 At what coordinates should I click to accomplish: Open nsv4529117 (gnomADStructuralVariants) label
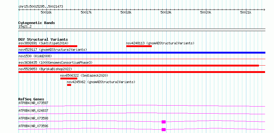[53, 50]
